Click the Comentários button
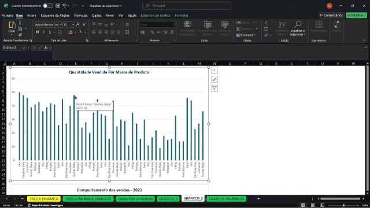 [x=331, y=15]
